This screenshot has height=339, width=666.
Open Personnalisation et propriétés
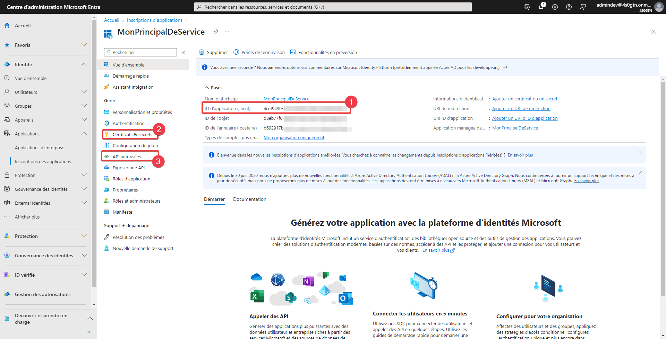(x=142, y=112)
